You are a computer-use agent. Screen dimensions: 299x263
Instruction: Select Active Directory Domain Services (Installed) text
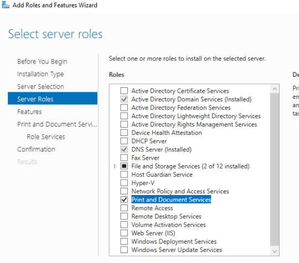click(x=192, y=99)
